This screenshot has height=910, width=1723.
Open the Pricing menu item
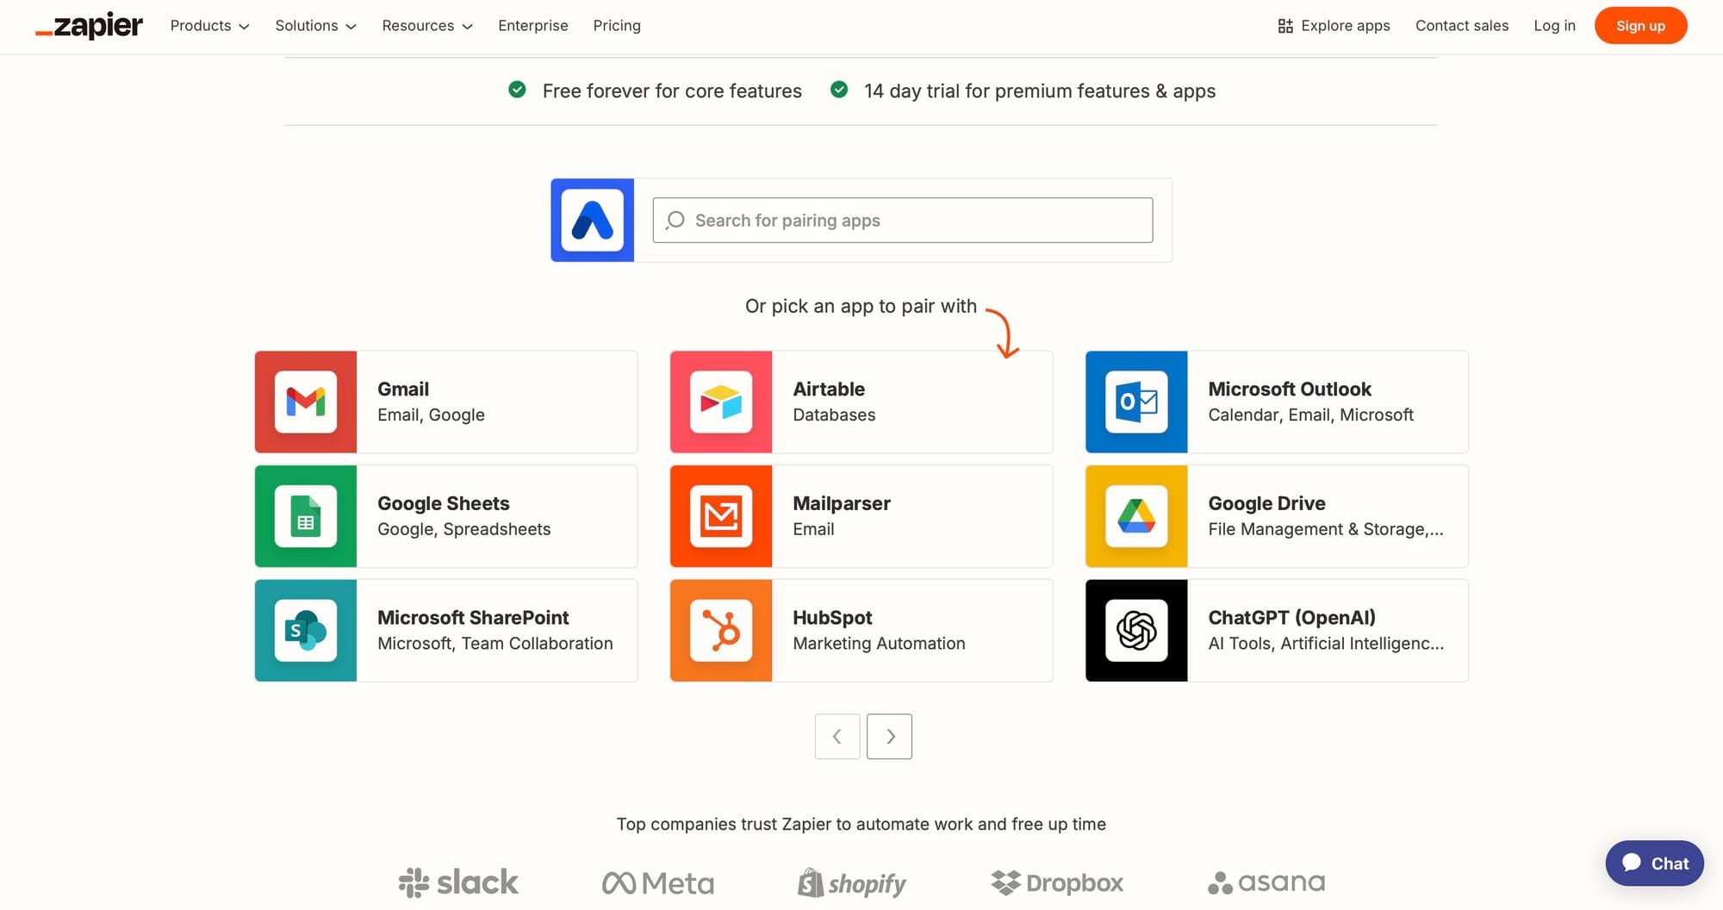617,26
